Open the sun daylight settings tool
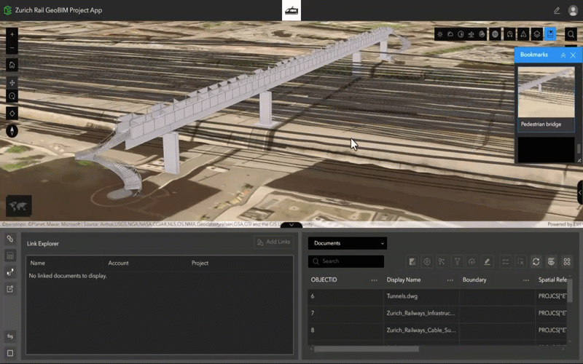This screenshot has width=583, height=364. pyautogui.click(x=440, y=34)
